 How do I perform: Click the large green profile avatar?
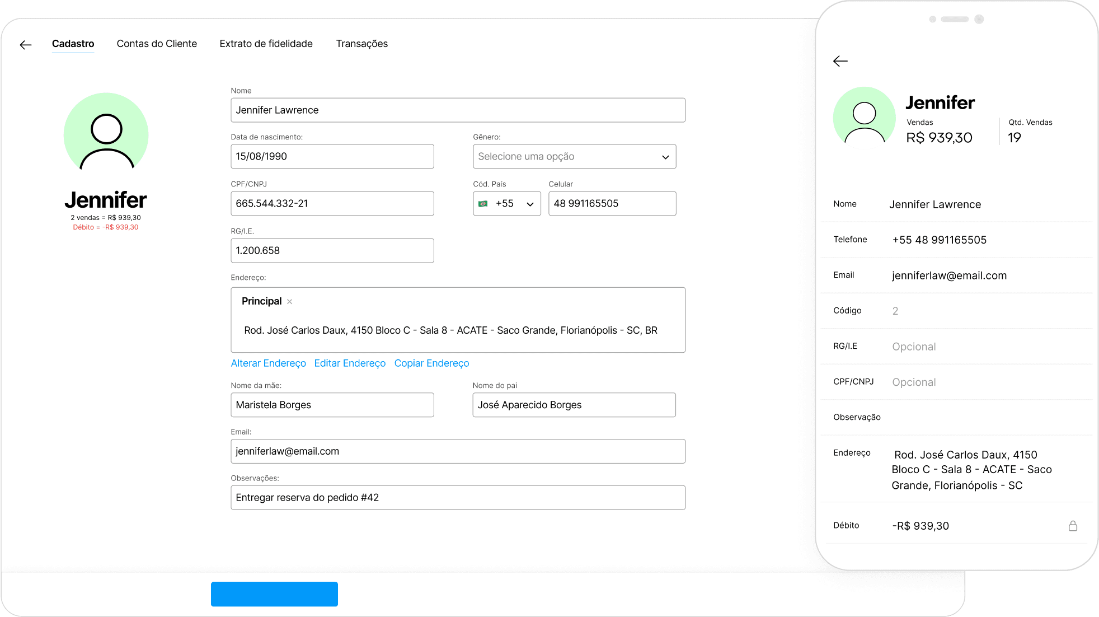[106, 135]
